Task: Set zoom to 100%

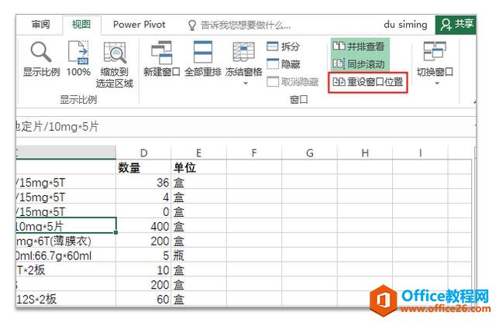Action: (x=78, y=59)
